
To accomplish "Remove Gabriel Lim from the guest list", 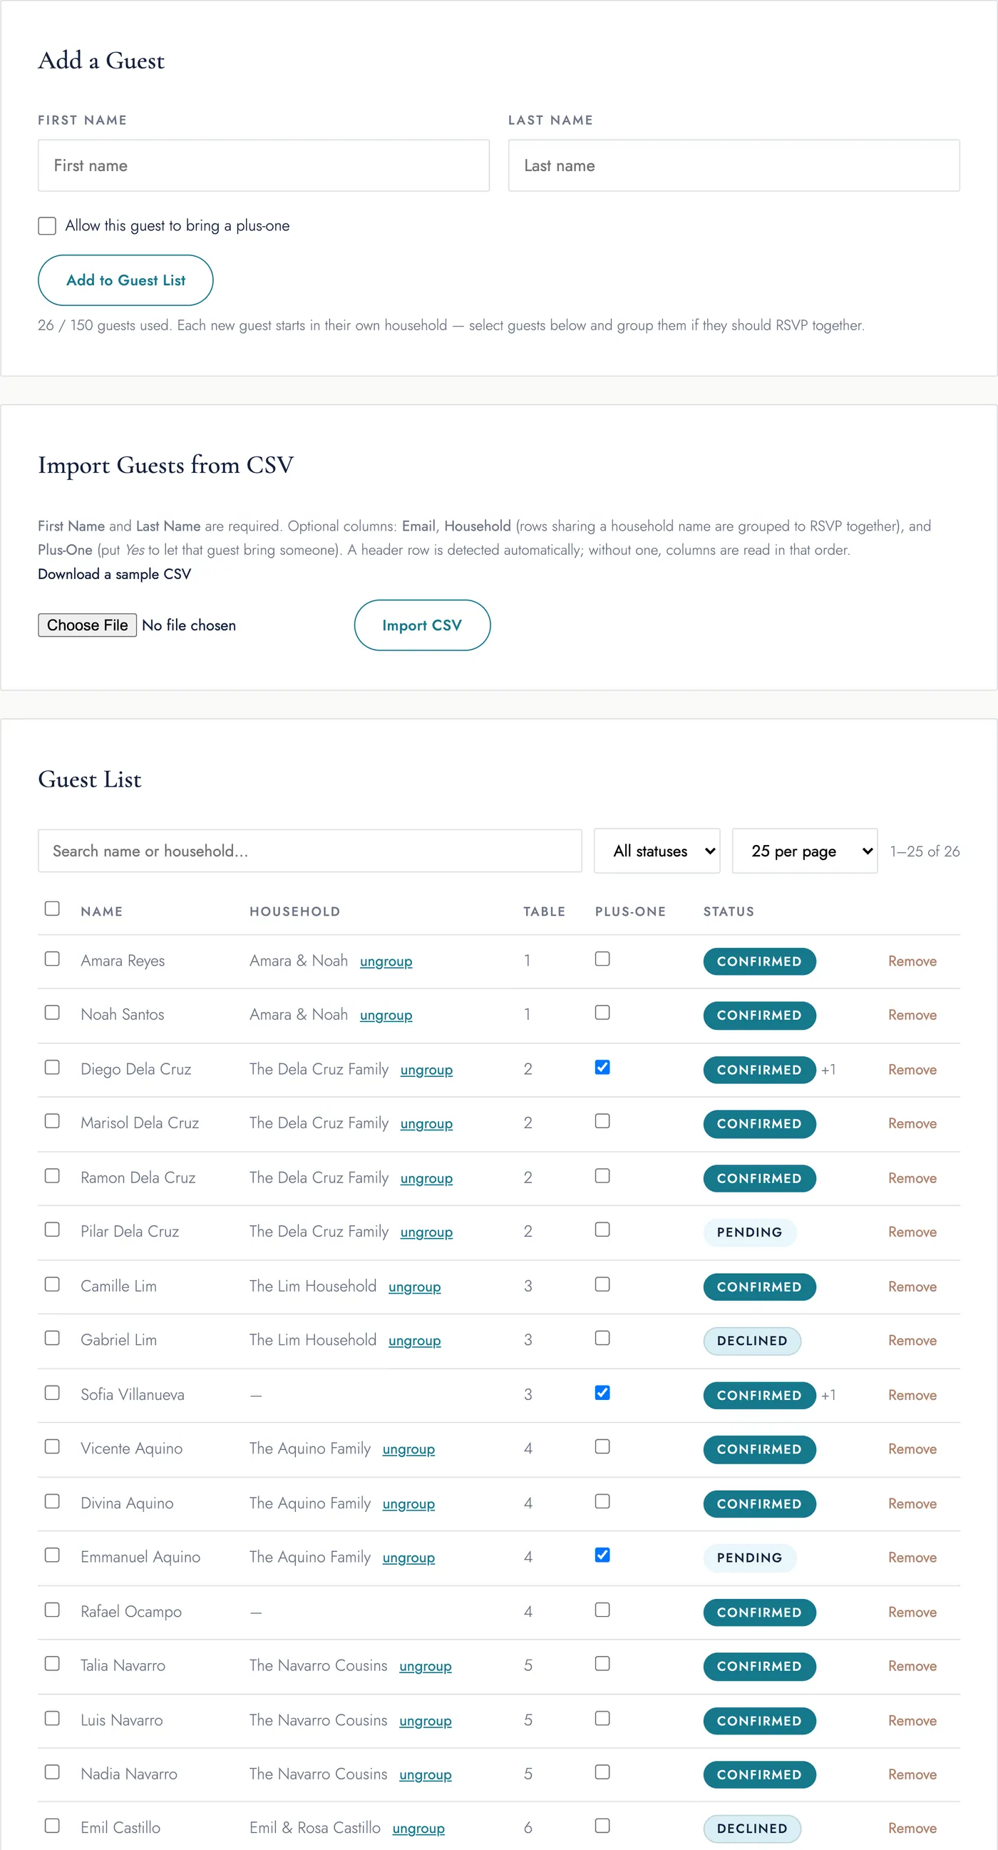I will [912, 1340].
